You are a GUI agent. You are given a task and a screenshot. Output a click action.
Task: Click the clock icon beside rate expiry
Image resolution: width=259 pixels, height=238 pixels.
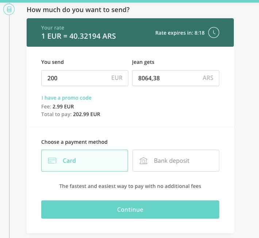214,32
